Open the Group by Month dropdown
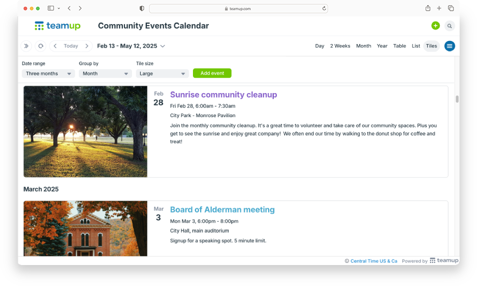The width and height of the screenshot is (477, 286). 105,74
